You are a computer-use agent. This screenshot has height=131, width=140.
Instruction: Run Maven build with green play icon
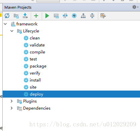[x=47, y=16]
